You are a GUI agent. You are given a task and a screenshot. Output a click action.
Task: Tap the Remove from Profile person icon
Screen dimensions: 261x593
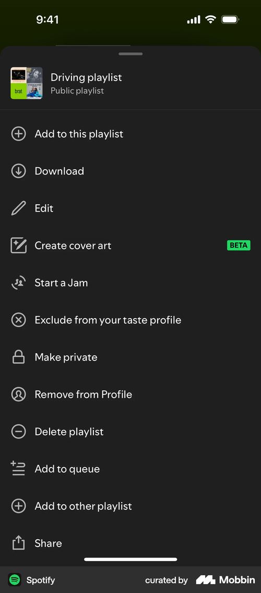(x=18, y=394)
